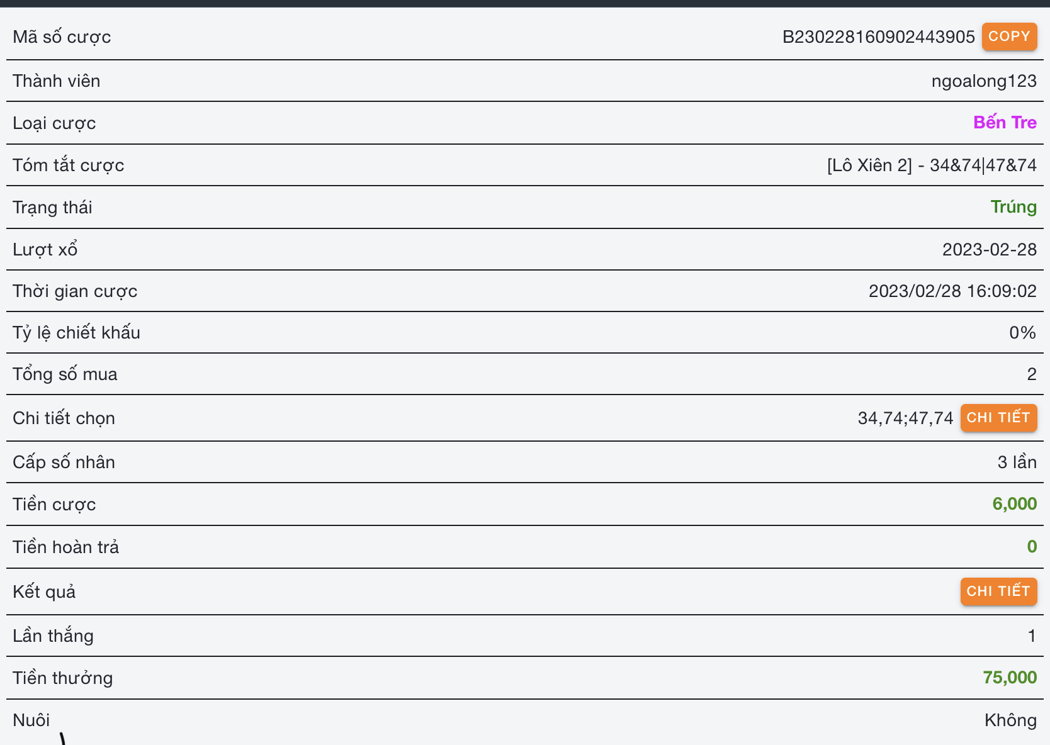The height and width of the screenshot is (745, 1050).
Task: Click the 75,000 prize amount
Action: tap(1010, 678)
